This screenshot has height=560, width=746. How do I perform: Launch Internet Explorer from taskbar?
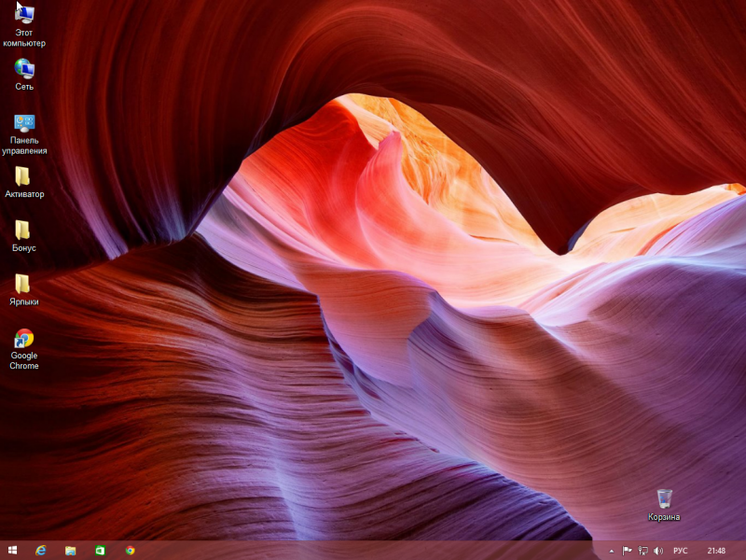pyautogui.click(x=41, y=551)
